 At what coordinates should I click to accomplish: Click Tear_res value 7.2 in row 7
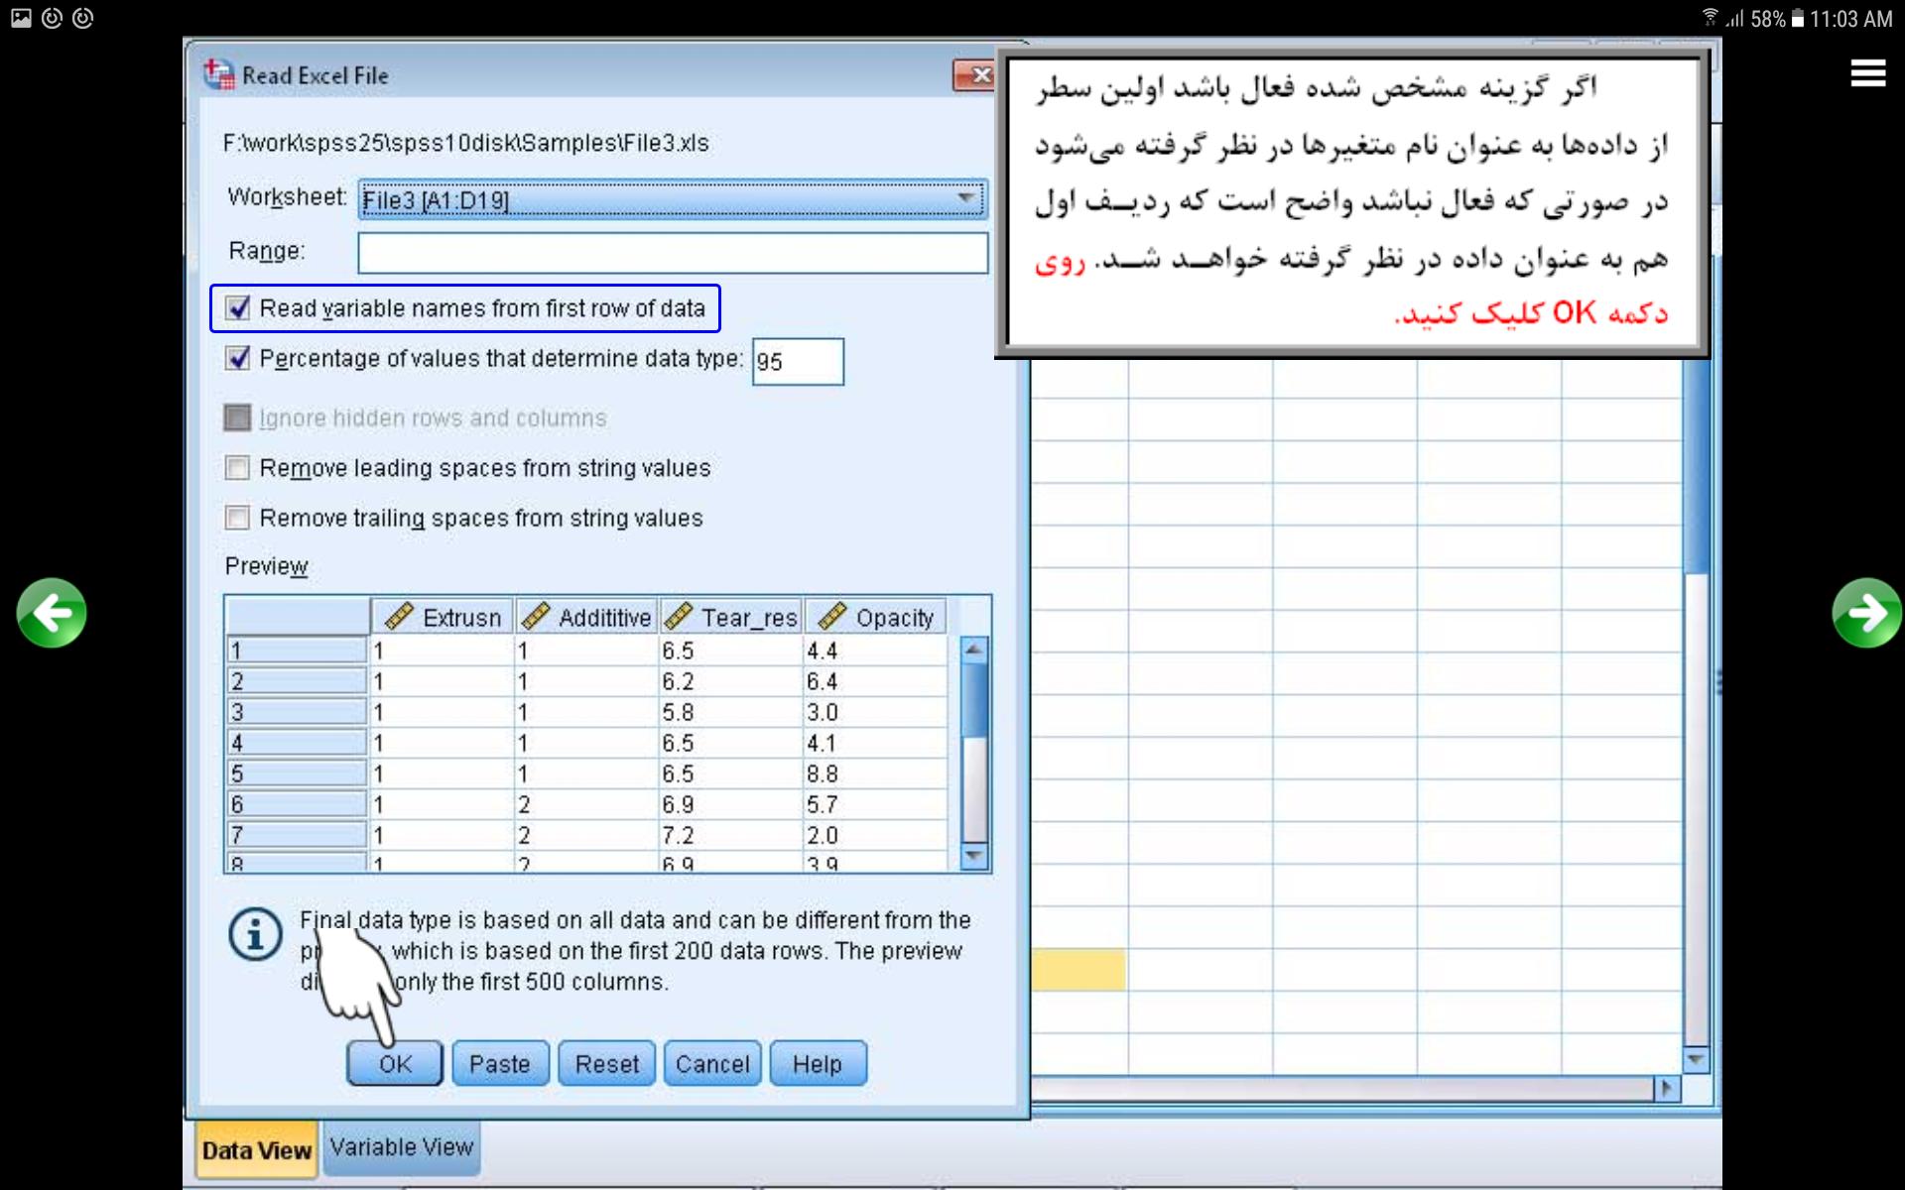point(730,835)
